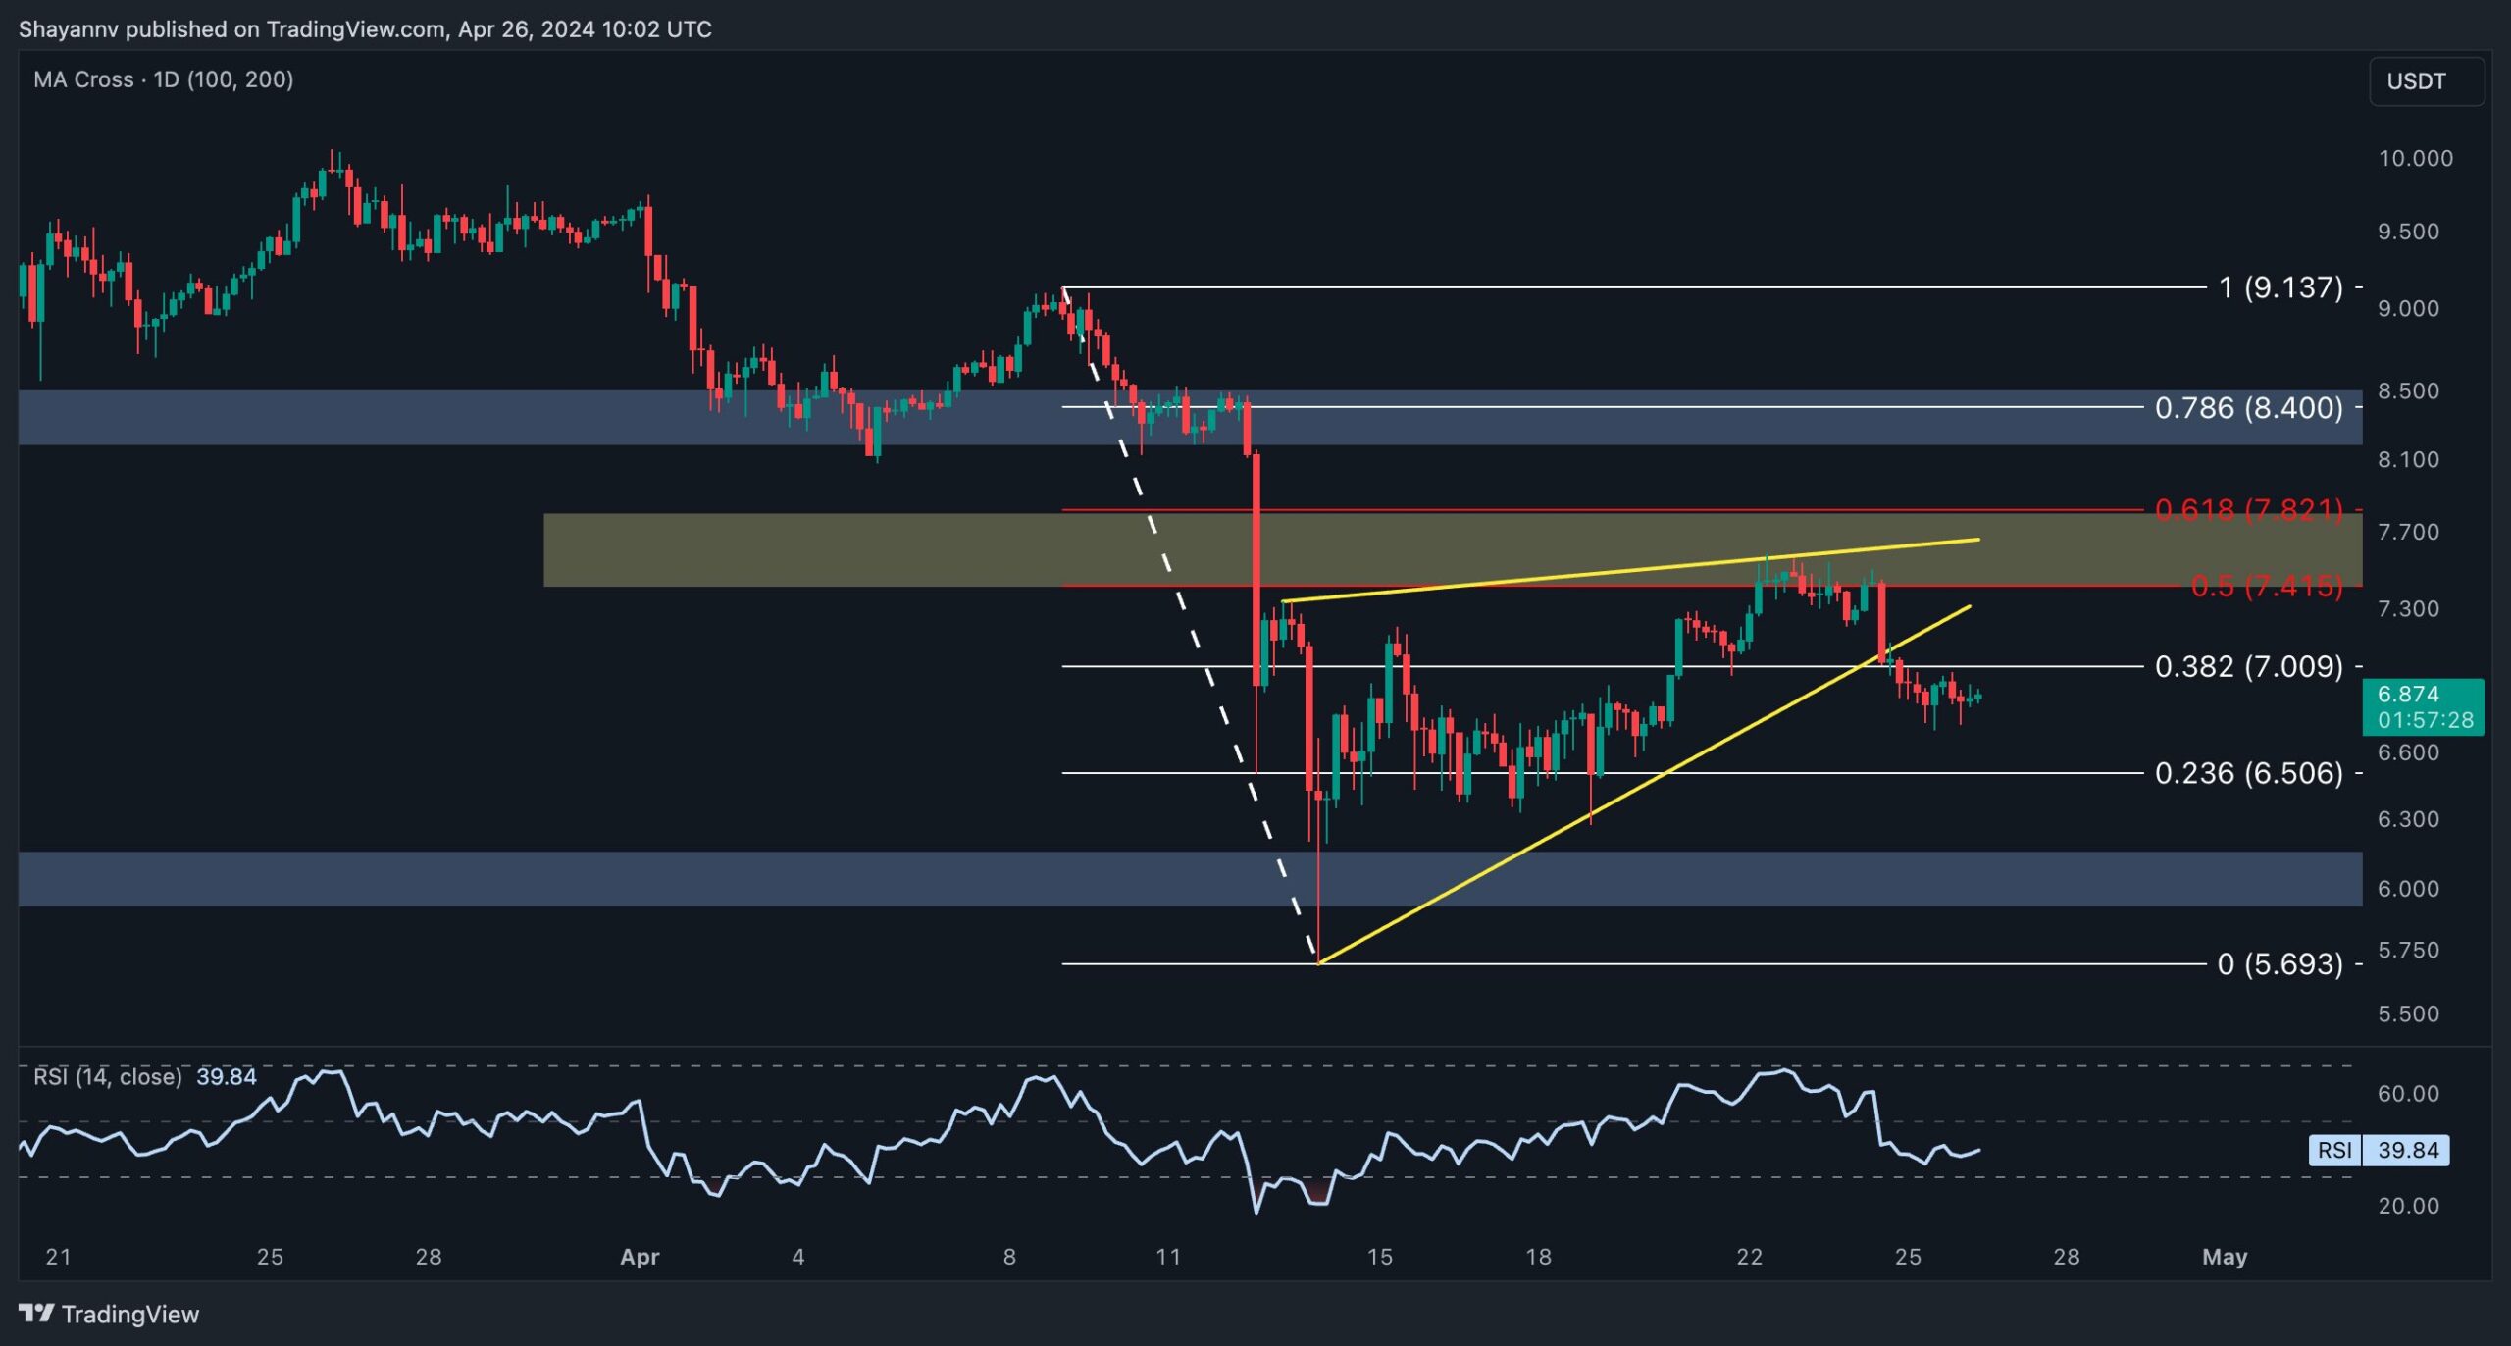Click the 15 date label on time axis
Viewport: 2511px width, 1346px height.
(1380, 1257)
